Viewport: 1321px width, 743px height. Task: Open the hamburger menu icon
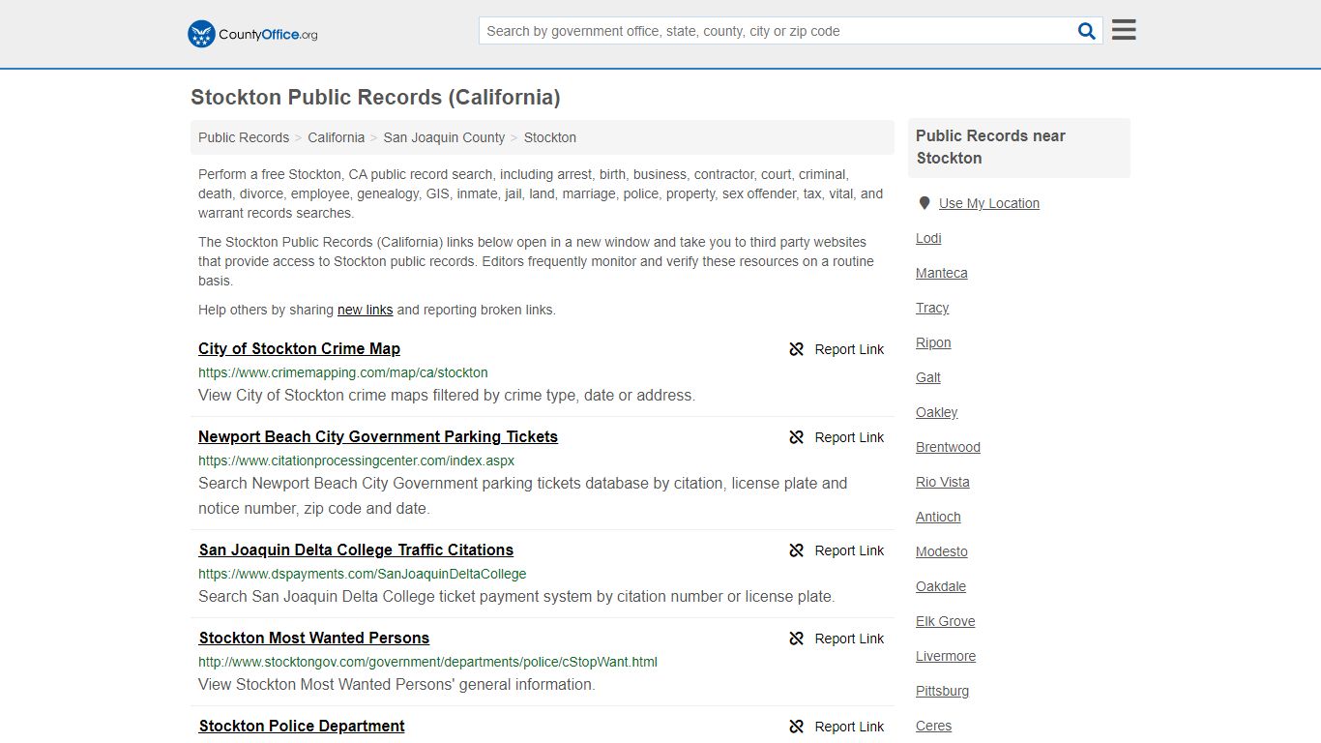tap(1124, 30)
